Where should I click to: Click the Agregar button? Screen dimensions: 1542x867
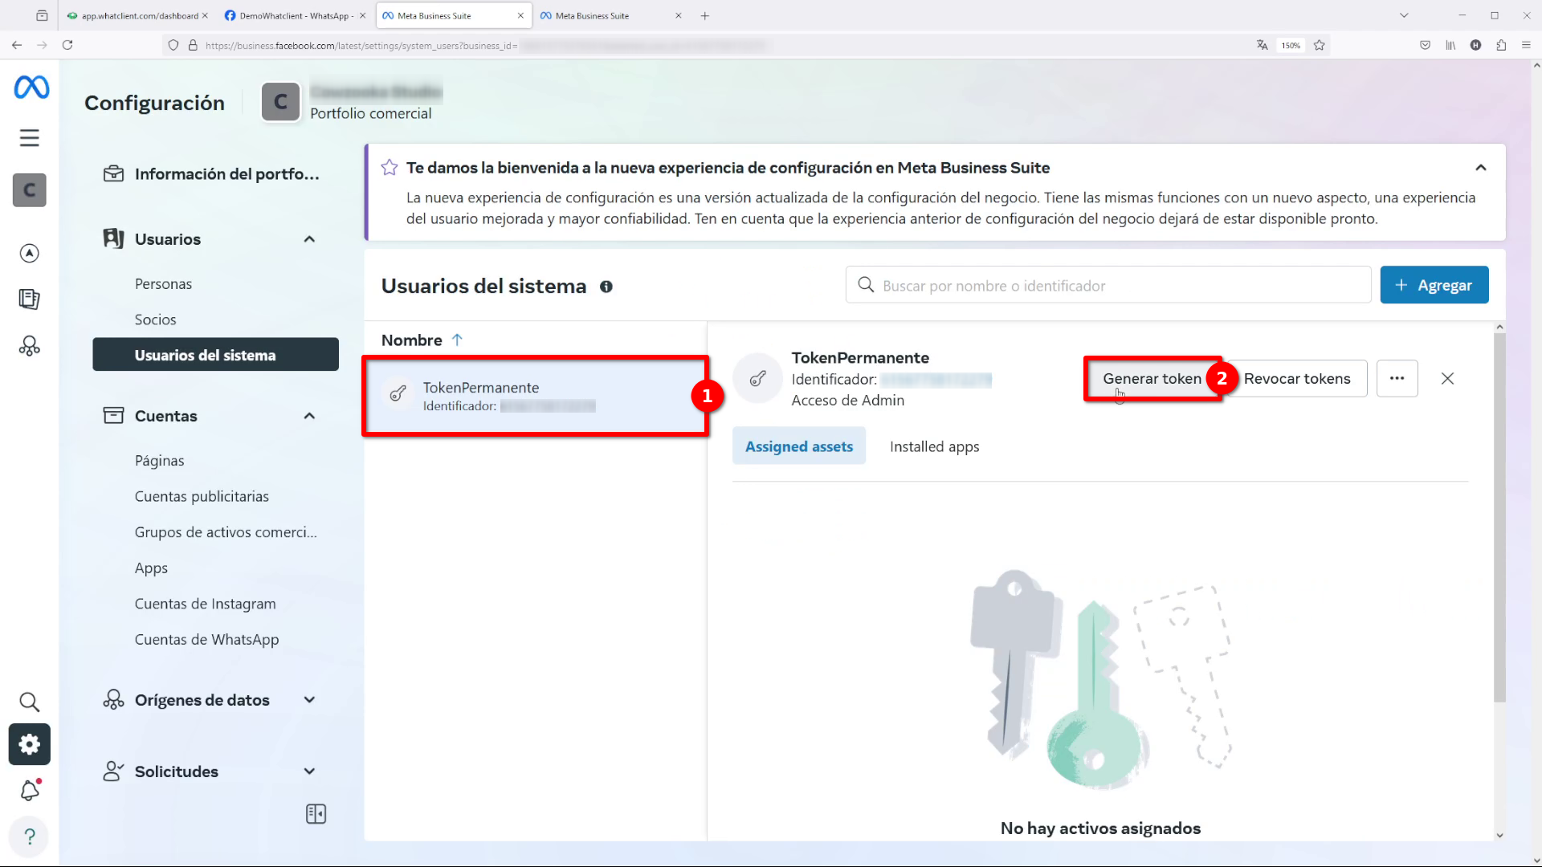(x=1434, y=285)
